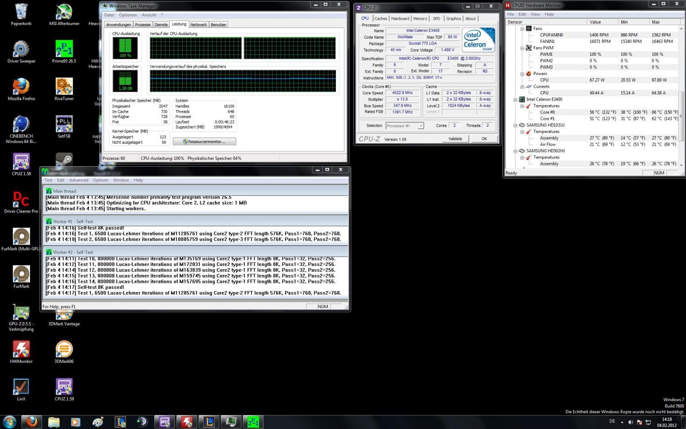
Task: Collapse the SAMSUNG HD103UJ node
Action: click(515, 125)
